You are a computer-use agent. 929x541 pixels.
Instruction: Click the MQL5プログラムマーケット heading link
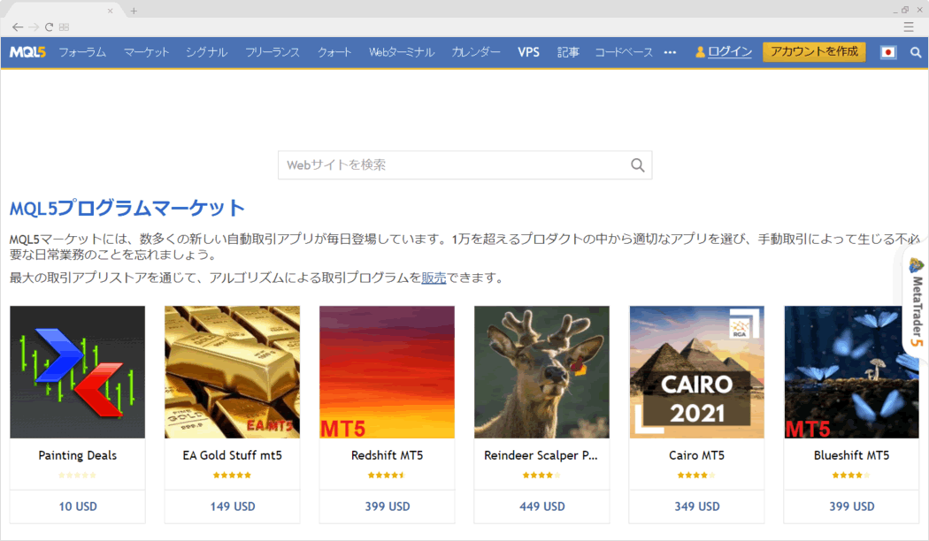tap(127, 209)
